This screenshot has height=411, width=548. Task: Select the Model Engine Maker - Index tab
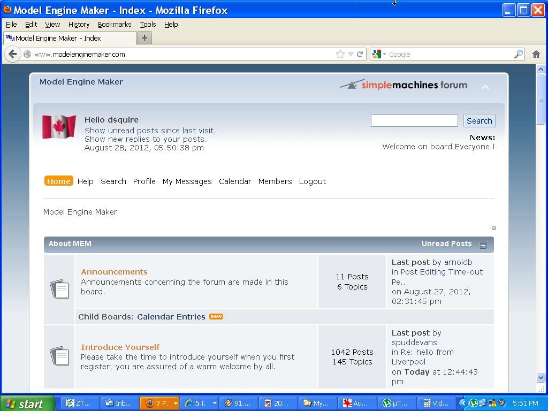point(70,38)
